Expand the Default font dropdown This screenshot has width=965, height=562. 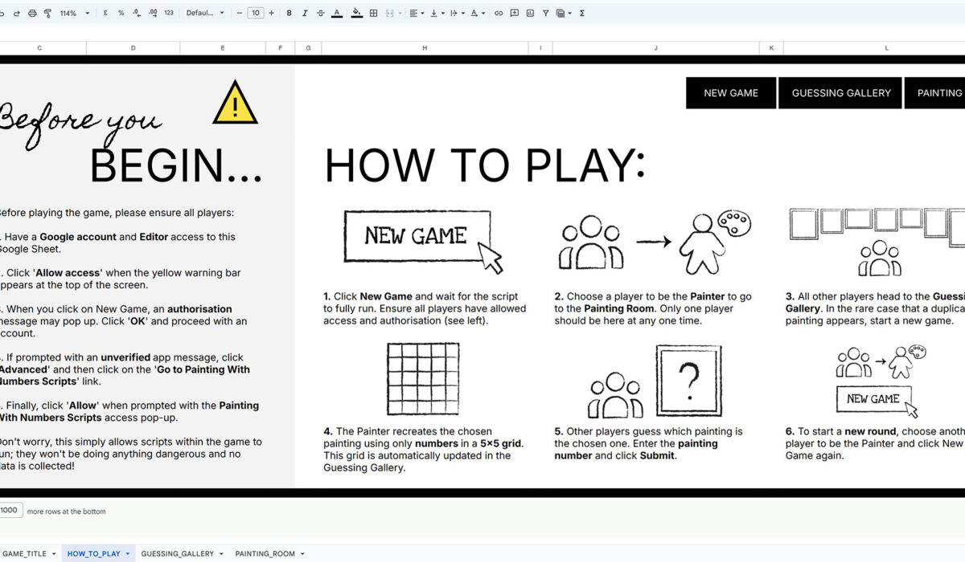coord(205,14)
